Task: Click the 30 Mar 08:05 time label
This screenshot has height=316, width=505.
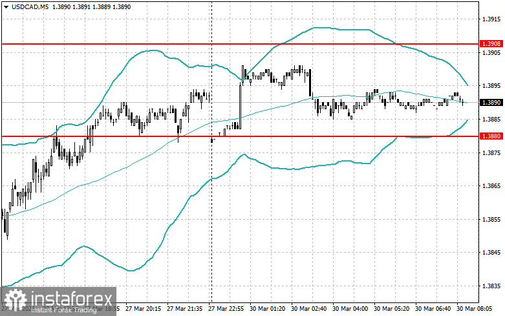Action: [474, 309]
